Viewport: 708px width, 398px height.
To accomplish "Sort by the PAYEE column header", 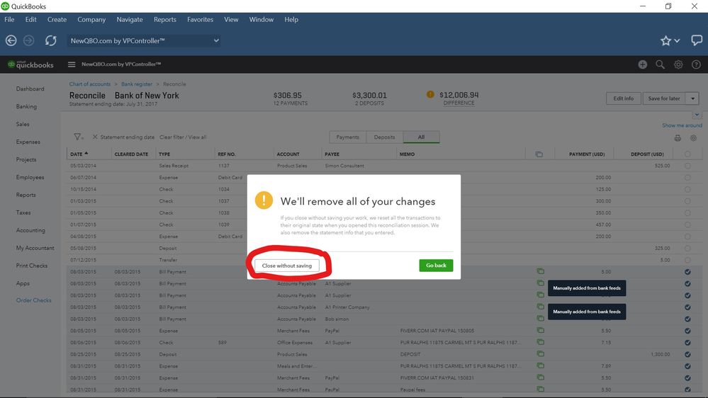I will click(332, 154).
